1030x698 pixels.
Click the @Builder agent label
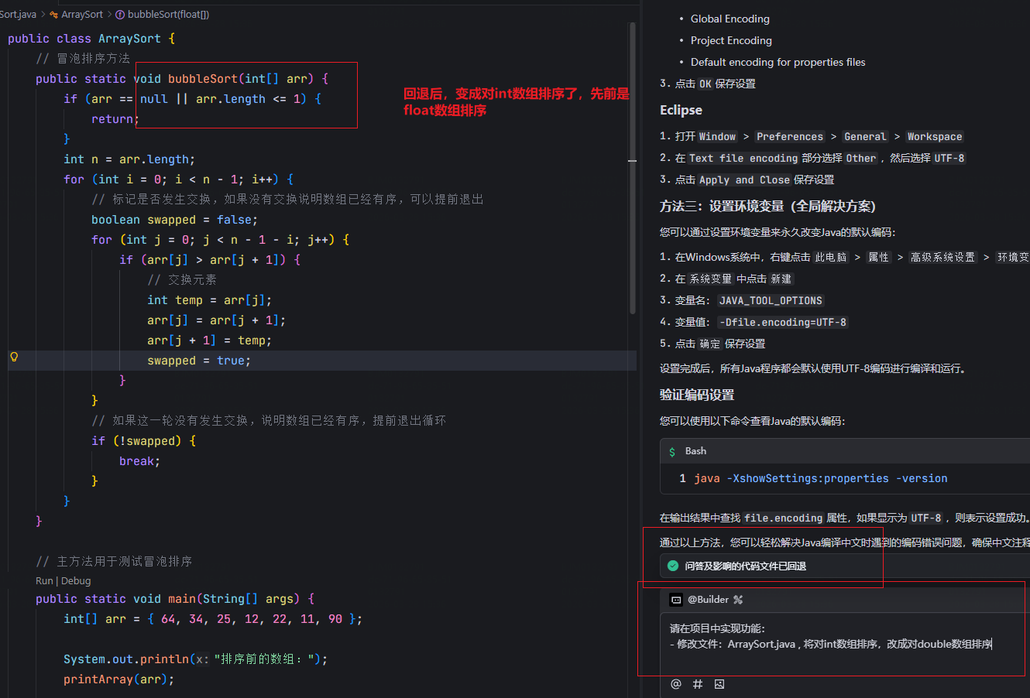click(x=708, y=600)
